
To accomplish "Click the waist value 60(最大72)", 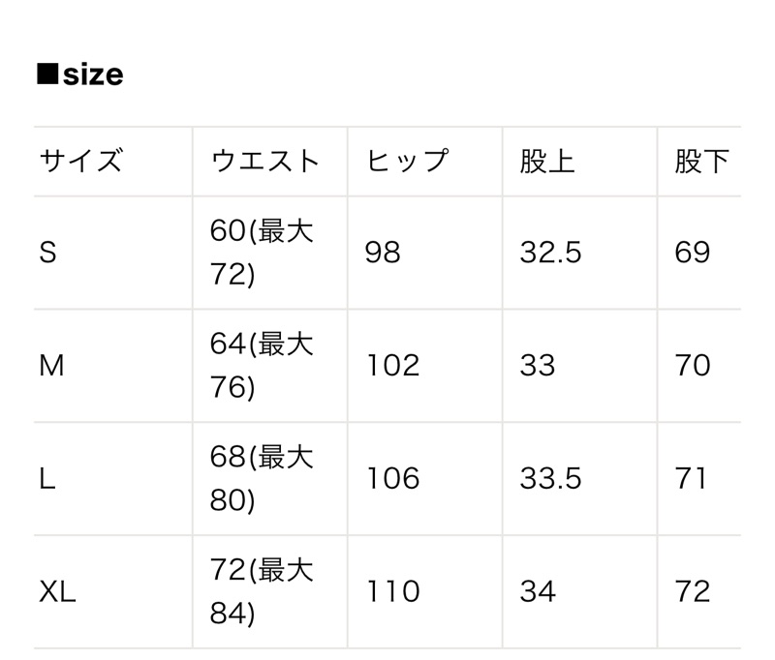I will pos(262,253).
